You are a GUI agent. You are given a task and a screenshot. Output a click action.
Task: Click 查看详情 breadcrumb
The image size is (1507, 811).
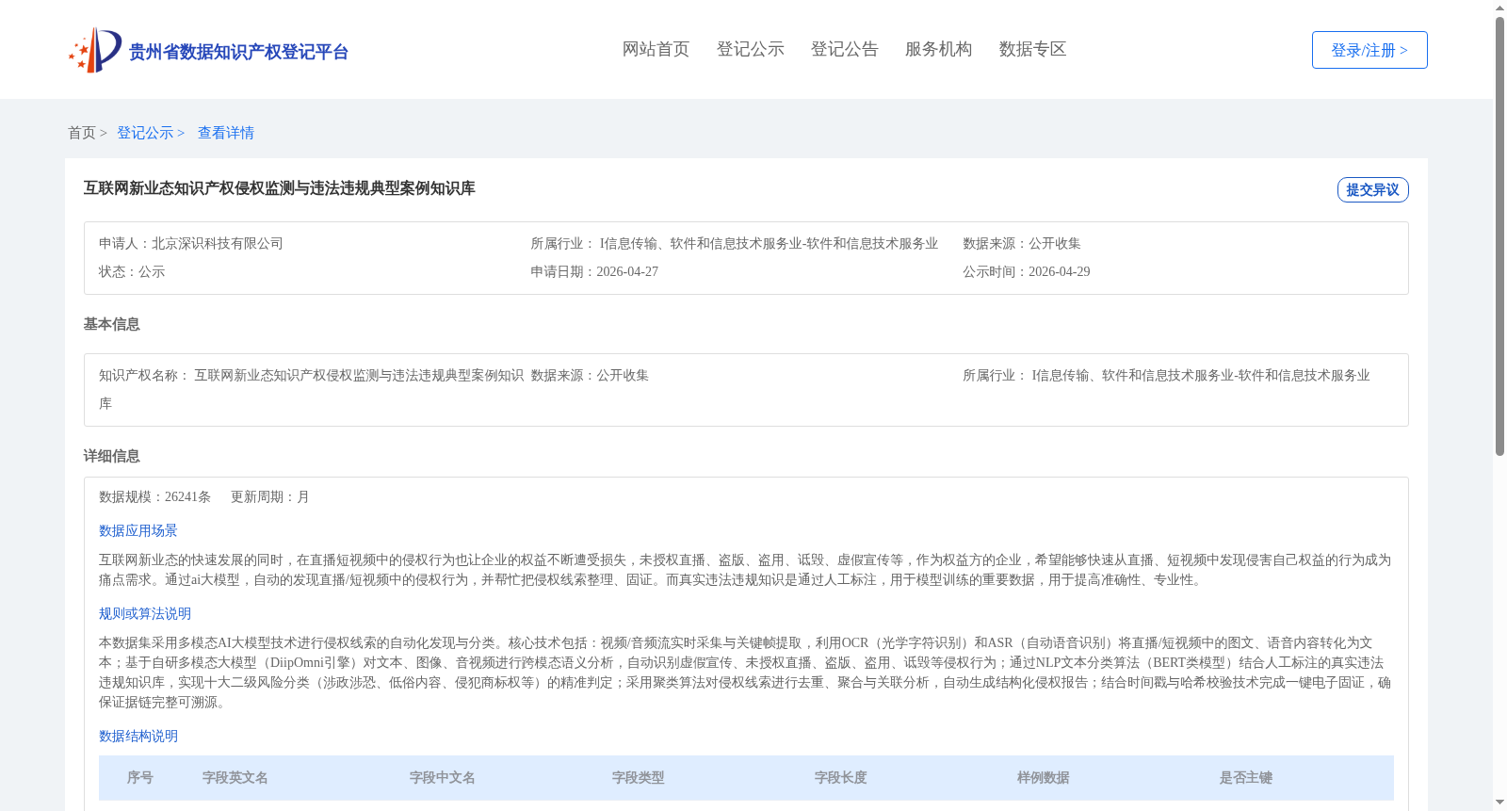tap(226, 133)
